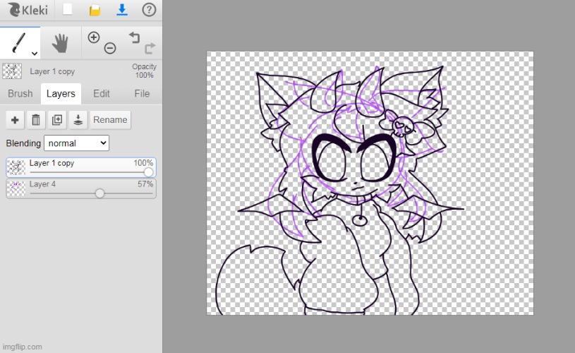Image resolution: width=575 pixels, height=353 pixels.
Task: Open the Blending mode dropdown
Action: [x=76, y=143]
